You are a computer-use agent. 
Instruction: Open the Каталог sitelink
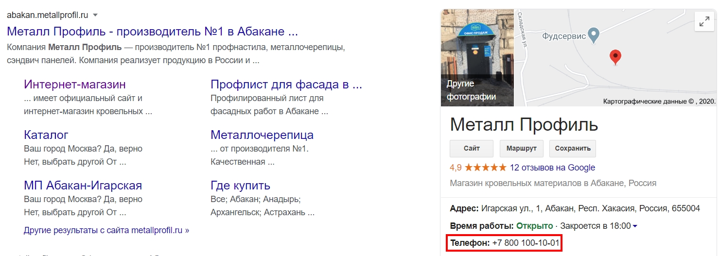click(46, 135)
